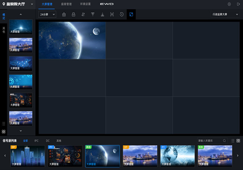Expand the 监察院大厅 location dropdown
This screenshot has height=170, width=243.
32,4
